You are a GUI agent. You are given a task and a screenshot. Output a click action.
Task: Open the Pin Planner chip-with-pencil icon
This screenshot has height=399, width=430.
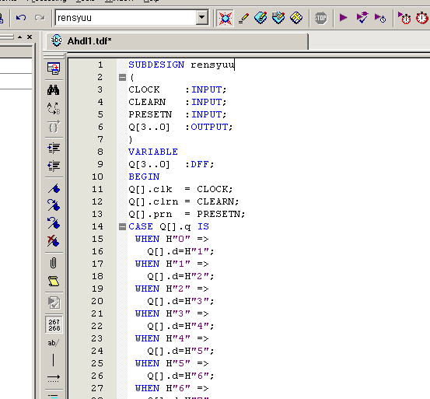260,18
